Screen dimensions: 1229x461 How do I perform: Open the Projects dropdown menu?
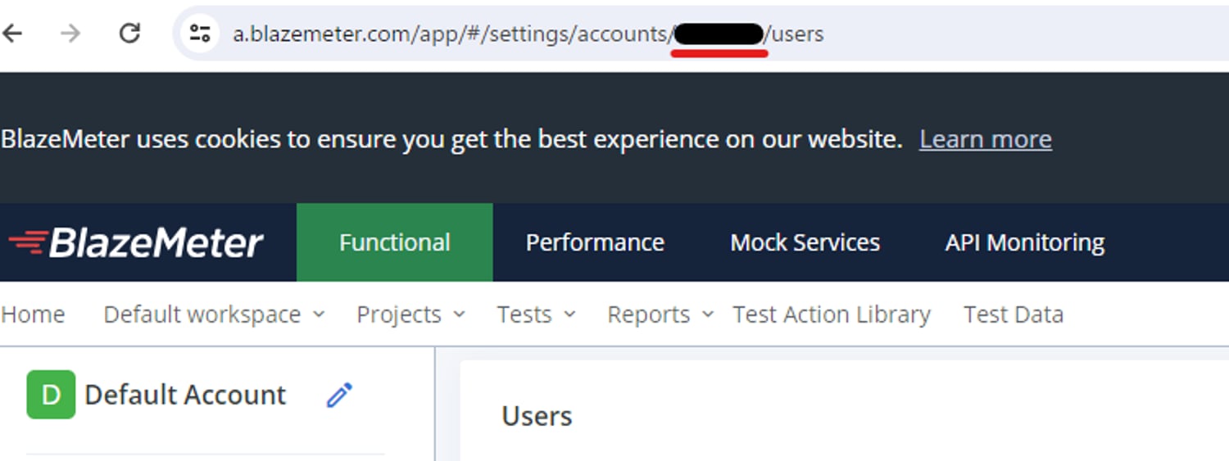click(410, 314)
